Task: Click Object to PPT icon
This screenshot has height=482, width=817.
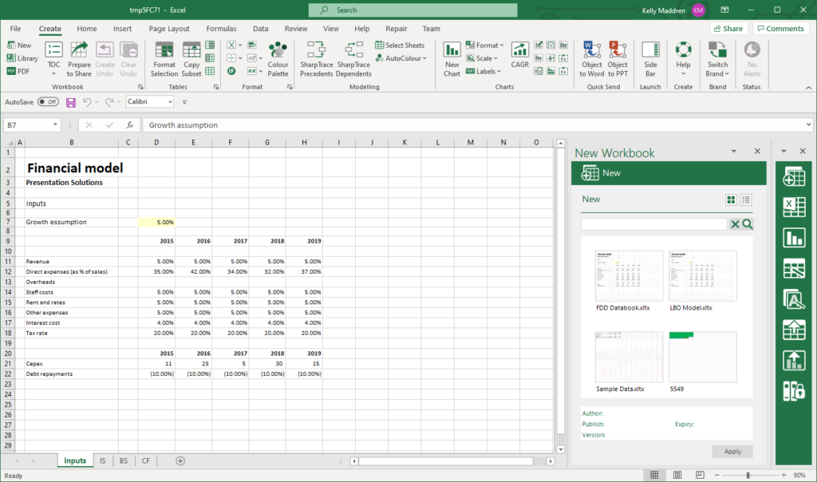Action: [x=618, y=51]
